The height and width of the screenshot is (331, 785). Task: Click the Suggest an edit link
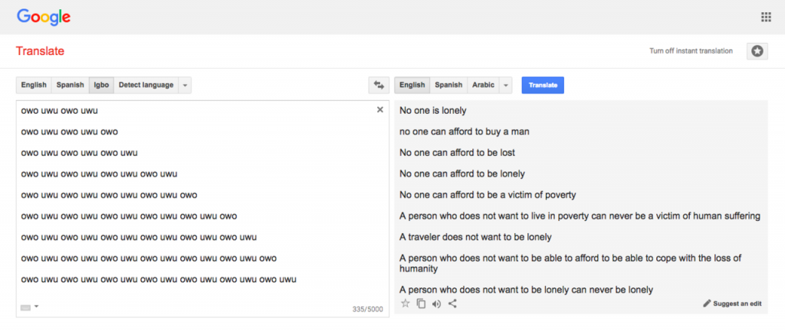click(732, 303)
